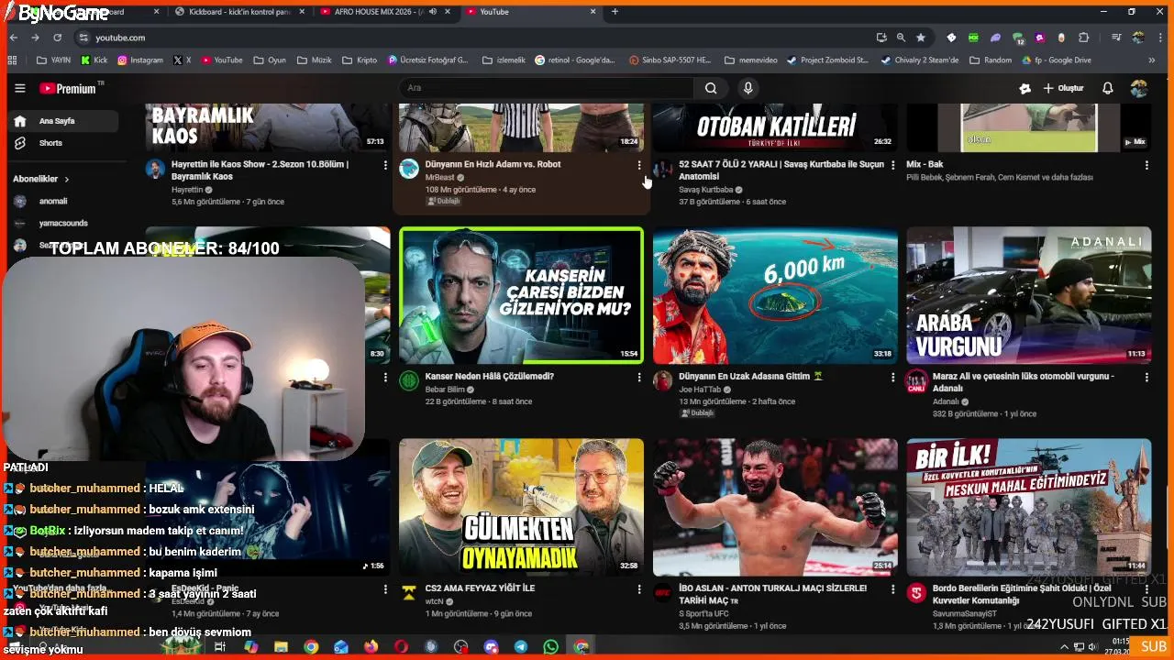
Task: Mute the AFRO HOUSE MIX tab audio
Action: coord(432,12)
